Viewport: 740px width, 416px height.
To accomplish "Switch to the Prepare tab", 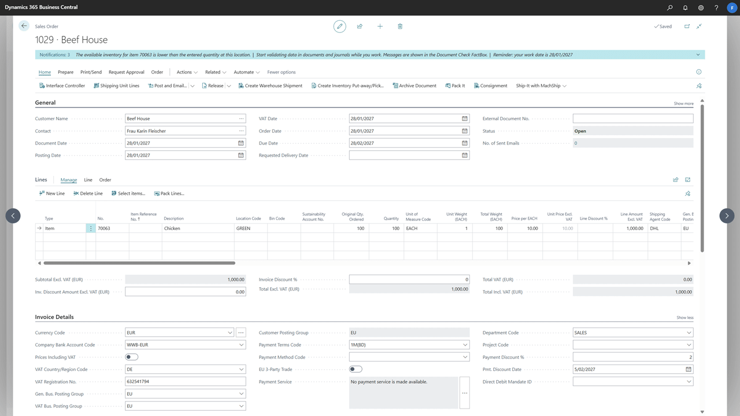I will [x=65, y=72].
